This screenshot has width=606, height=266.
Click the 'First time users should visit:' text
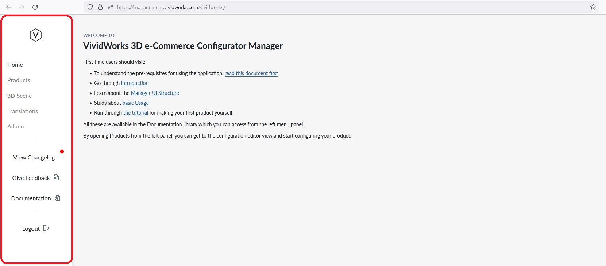coord(114,62)
